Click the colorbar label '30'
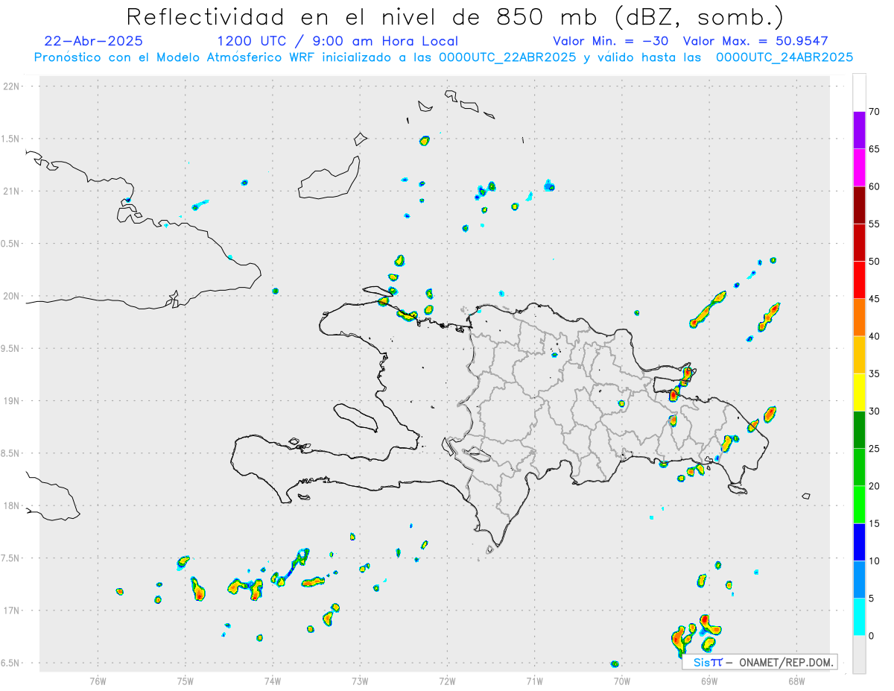This screenshot has height=691, width=894. tap(875, 411)
